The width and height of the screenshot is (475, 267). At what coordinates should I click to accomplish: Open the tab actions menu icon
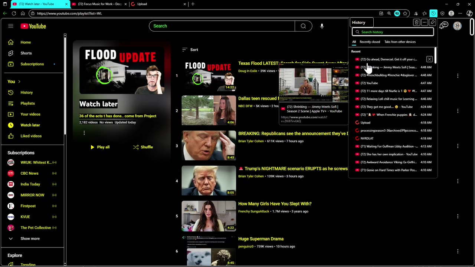[5, 4]
